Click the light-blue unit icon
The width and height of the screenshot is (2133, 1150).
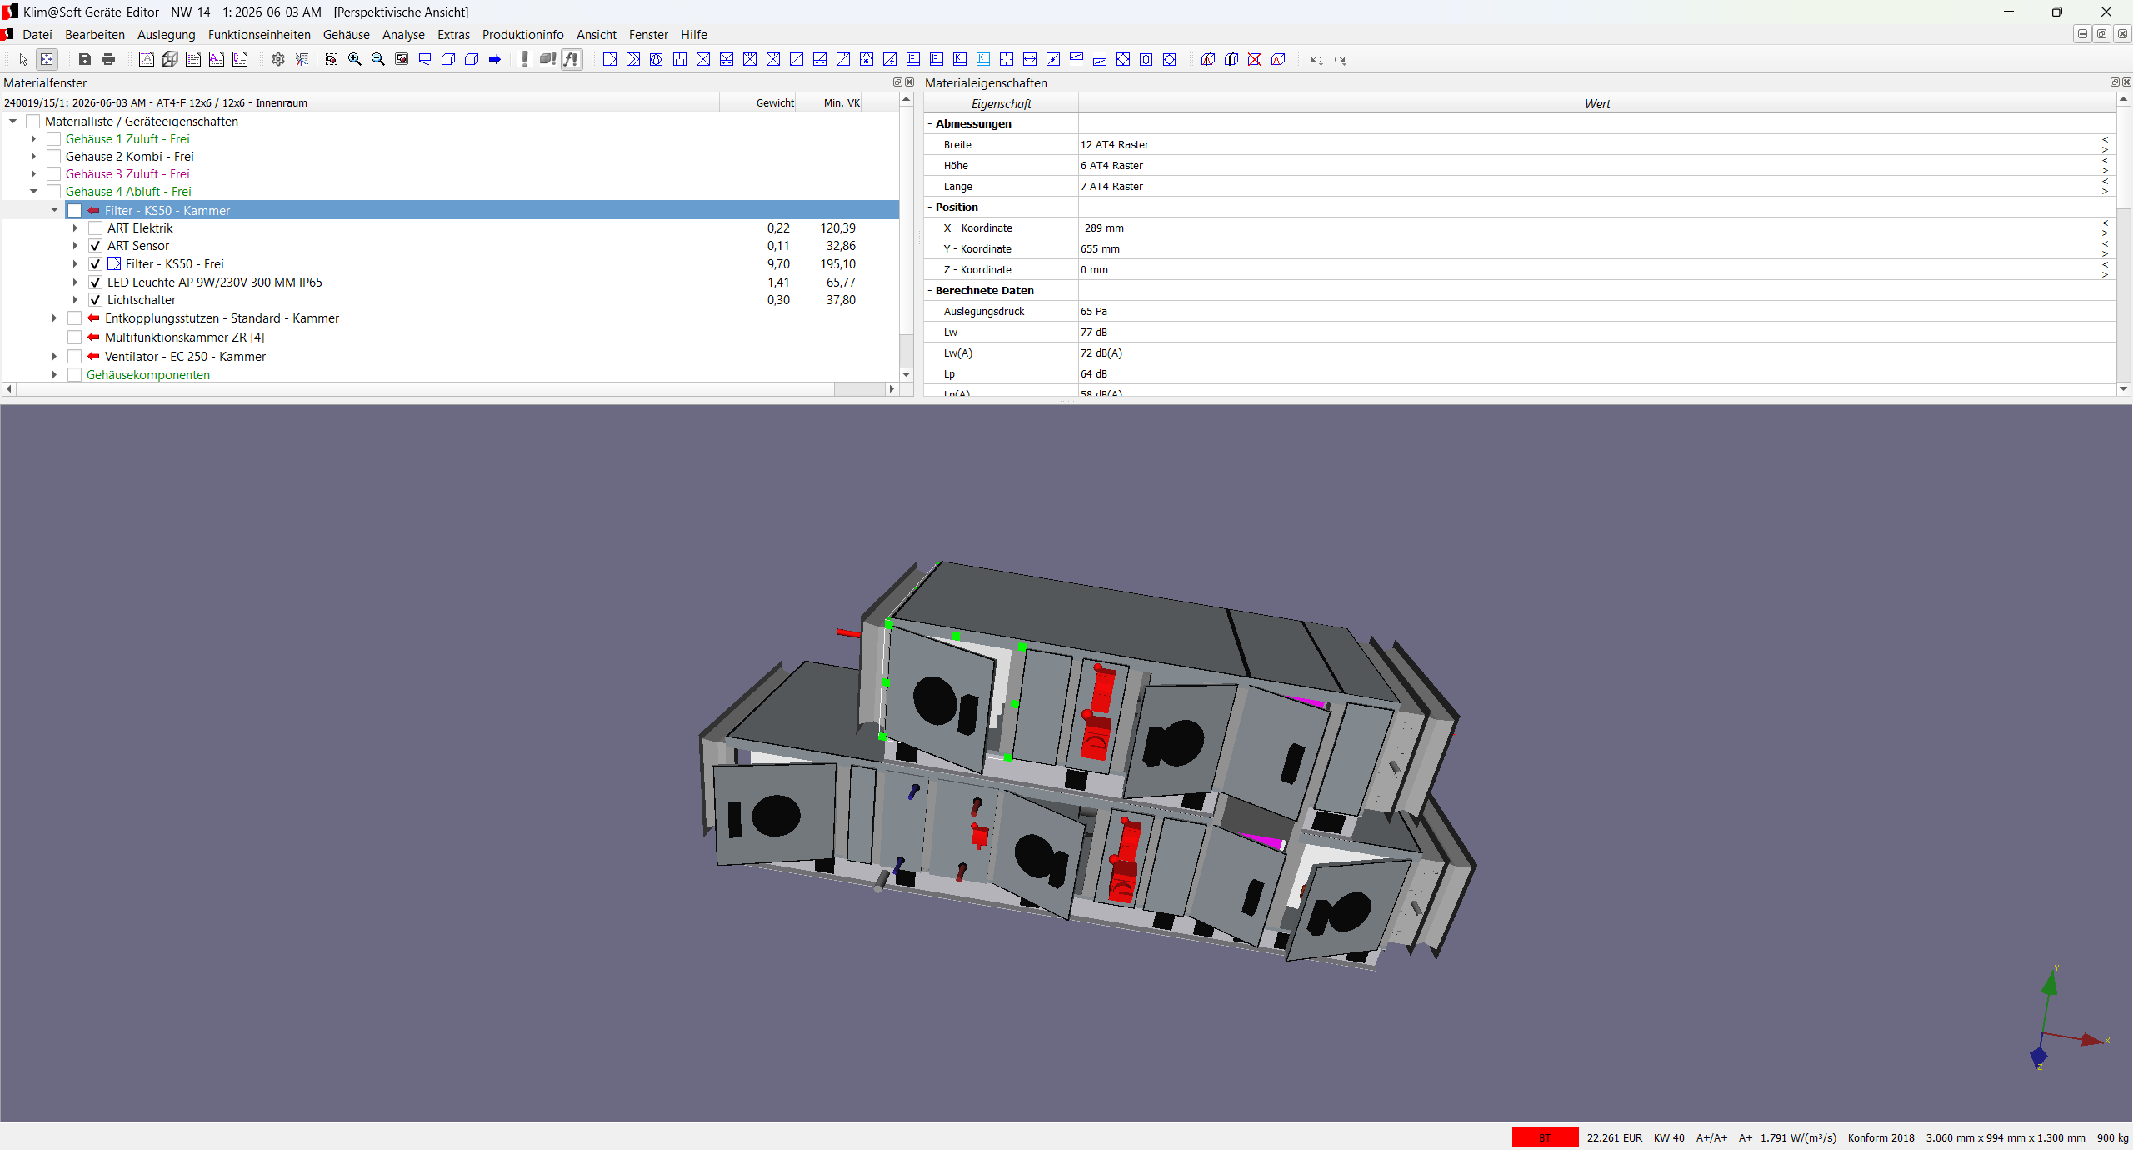[x=983, y=59]
